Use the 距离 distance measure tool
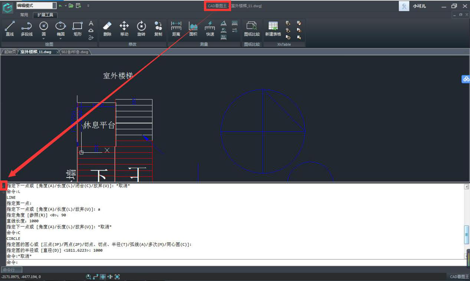 (x=176, y=29)
